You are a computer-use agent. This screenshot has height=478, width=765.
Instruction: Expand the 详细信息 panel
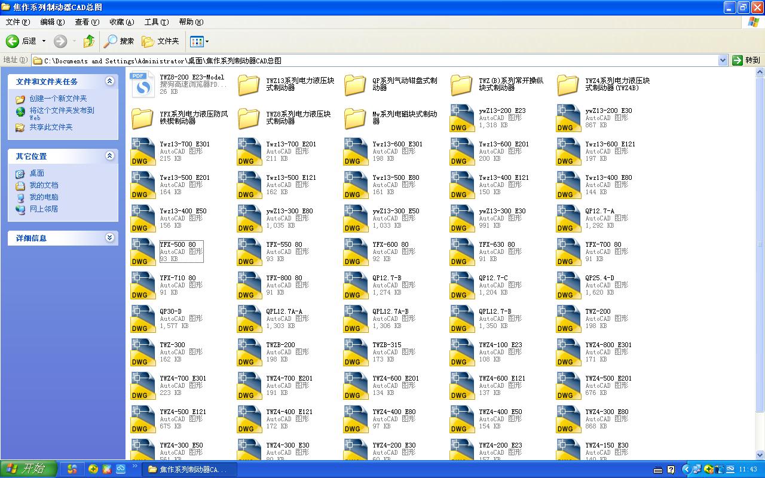point(109,238)
